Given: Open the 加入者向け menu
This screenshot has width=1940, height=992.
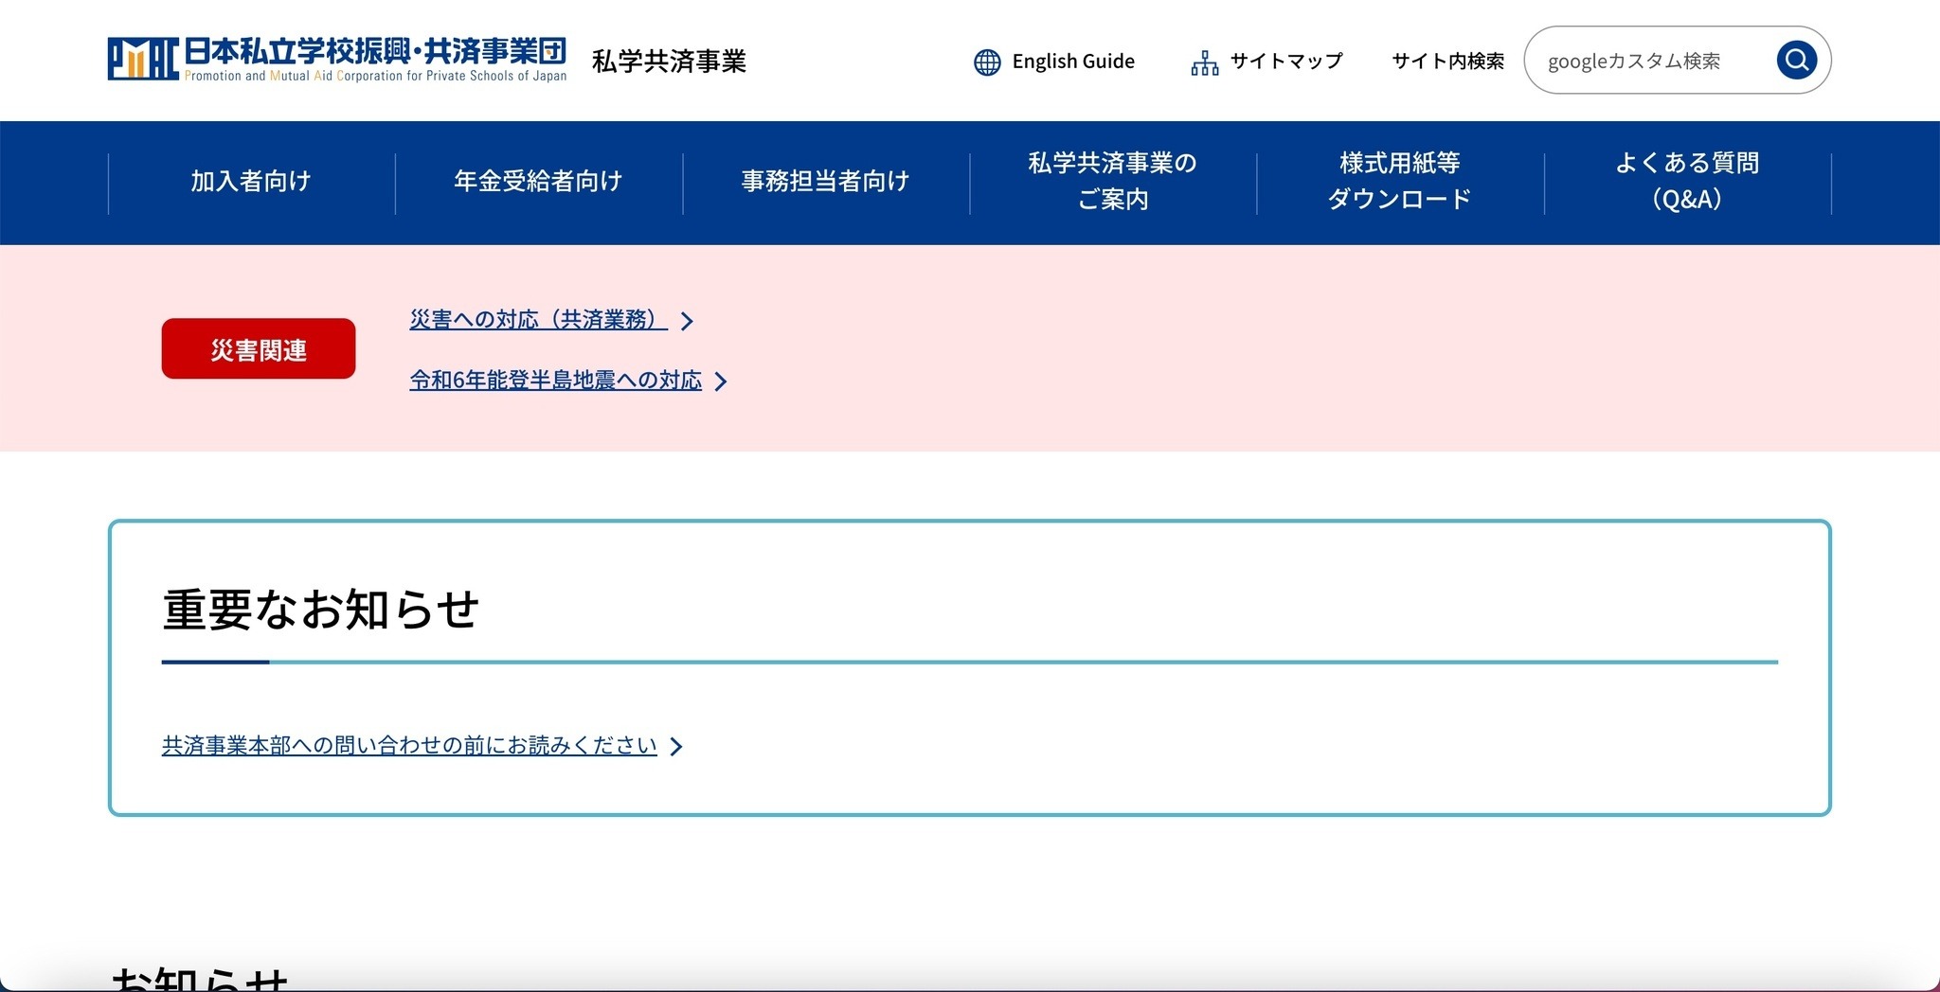Looking at the screenshot, I should [251, 182].
